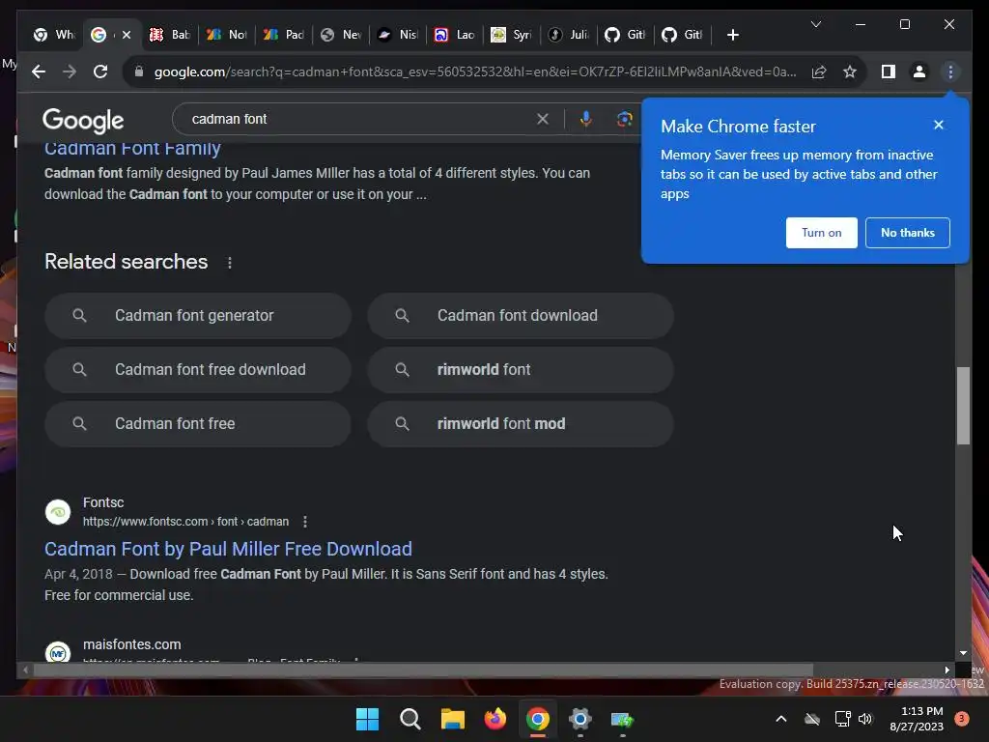
Task: Close the active Google search tab
Action: point(127,35)
